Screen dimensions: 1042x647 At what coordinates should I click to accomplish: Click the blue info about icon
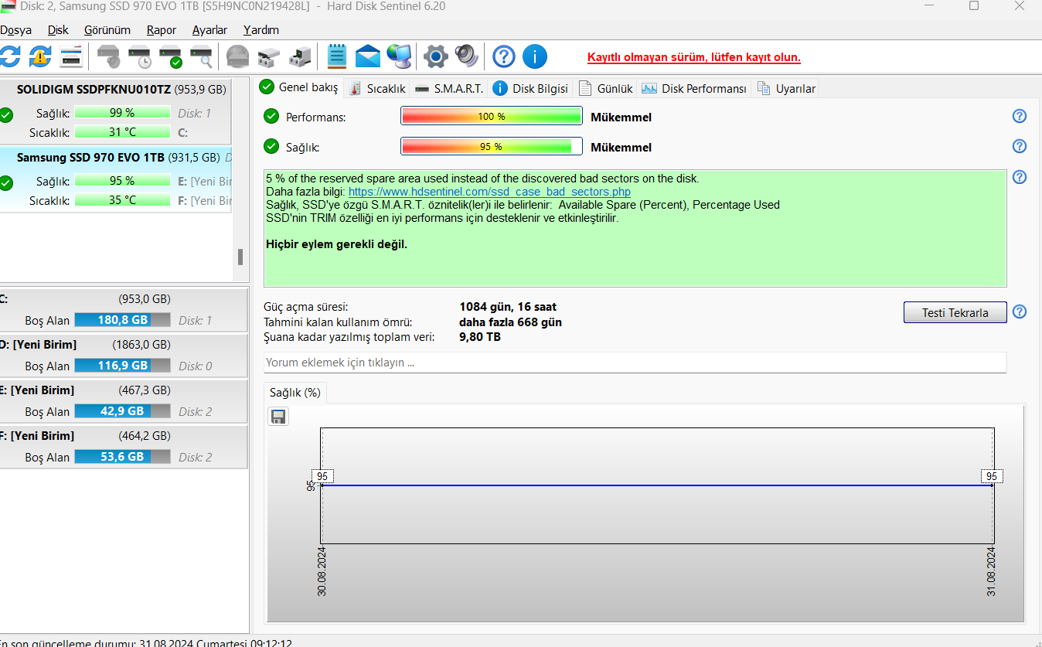click(x=535, y=56)
